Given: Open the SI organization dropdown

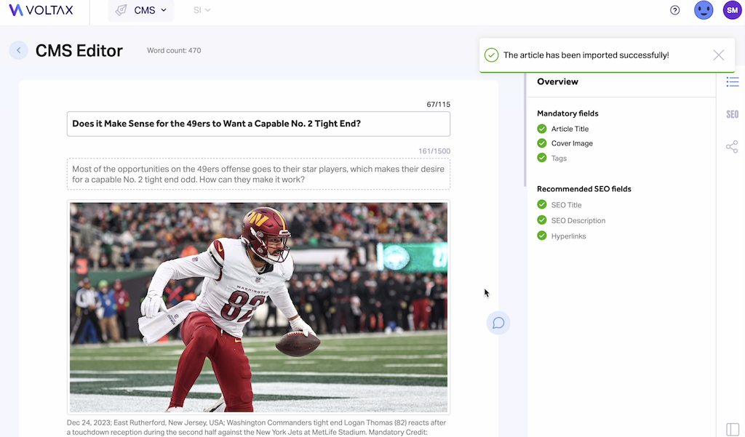Looking at the screenshot, I should pos(202,10).
